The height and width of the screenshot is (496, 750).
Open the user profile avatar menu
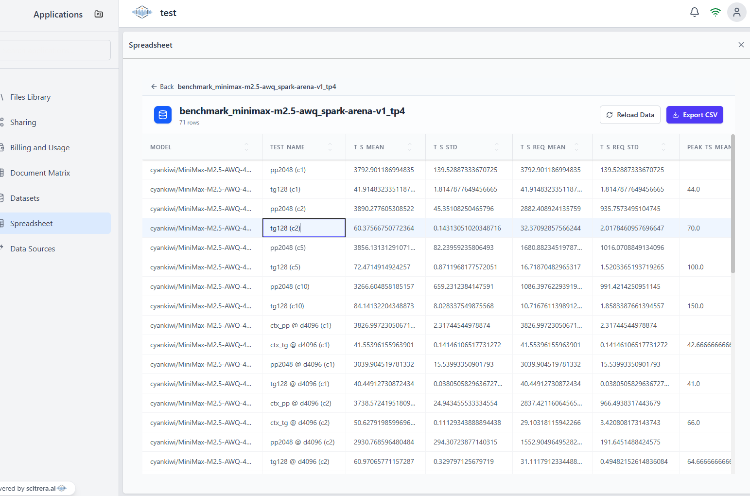[737, 12]
